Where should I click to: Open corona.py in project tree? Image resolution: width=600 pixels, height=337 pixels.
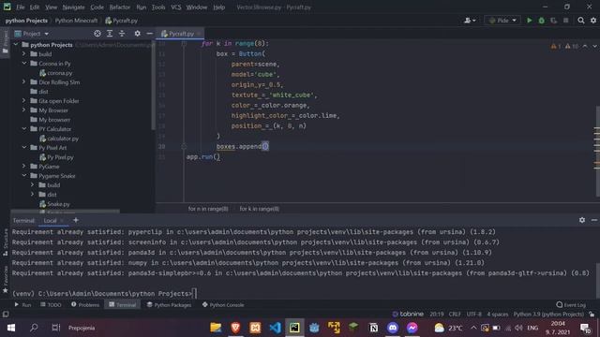[56, 73]
